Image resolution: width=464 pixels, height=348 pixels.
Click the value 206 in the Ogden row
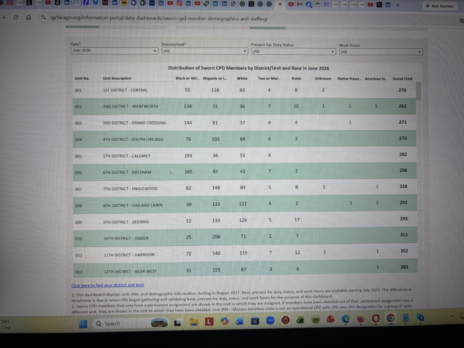216,237
